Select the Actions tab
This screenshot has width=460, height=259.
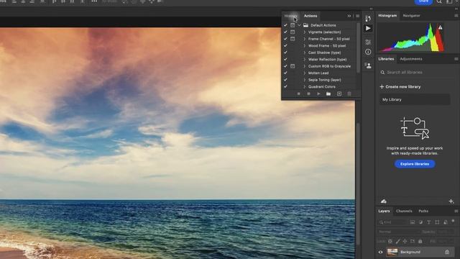[x=310, y=16]
